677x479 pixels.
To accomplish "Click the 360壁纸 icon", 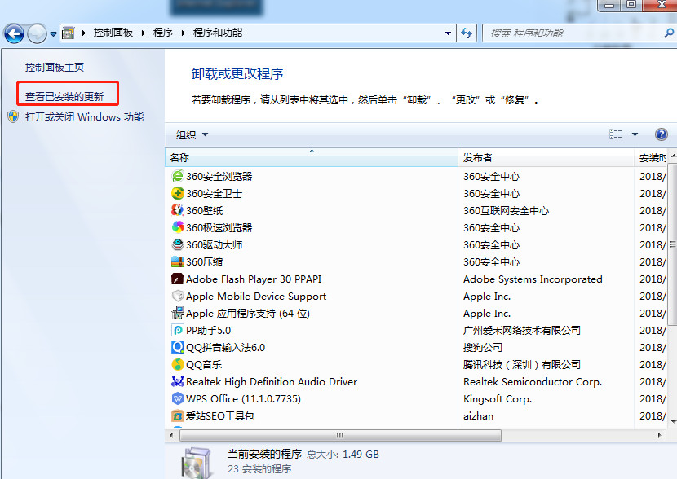I will pyautogui.click(x=178, y=210).
